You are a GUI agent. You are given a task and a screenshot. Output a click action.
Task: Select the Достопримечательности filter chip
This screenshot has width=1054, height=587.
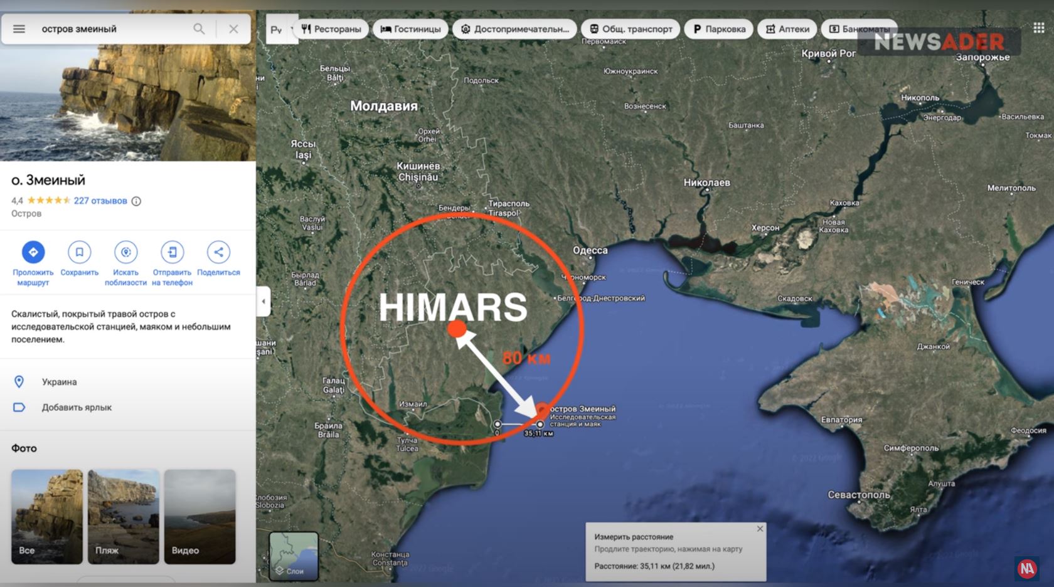(x=515, y=29)
